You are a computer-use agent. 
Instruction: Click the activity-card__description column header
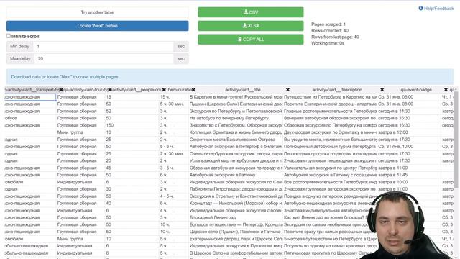click(x=337, y=90)
